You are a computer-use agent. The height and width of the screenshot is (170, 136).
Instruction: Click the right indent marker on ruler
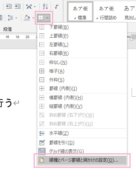(131, 39)
